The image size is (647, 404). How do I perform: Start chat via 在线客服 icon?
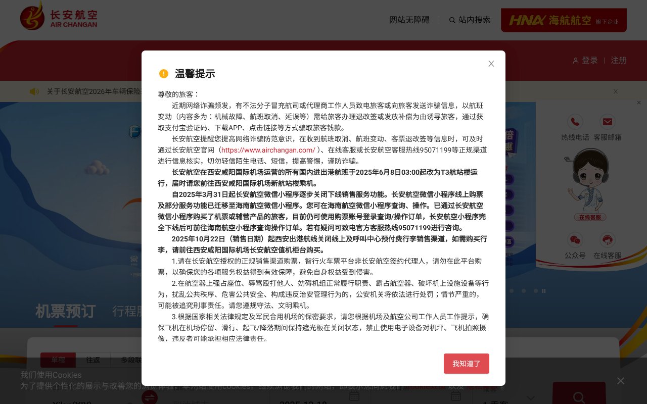pyautogui.click(x=608, y=240)
